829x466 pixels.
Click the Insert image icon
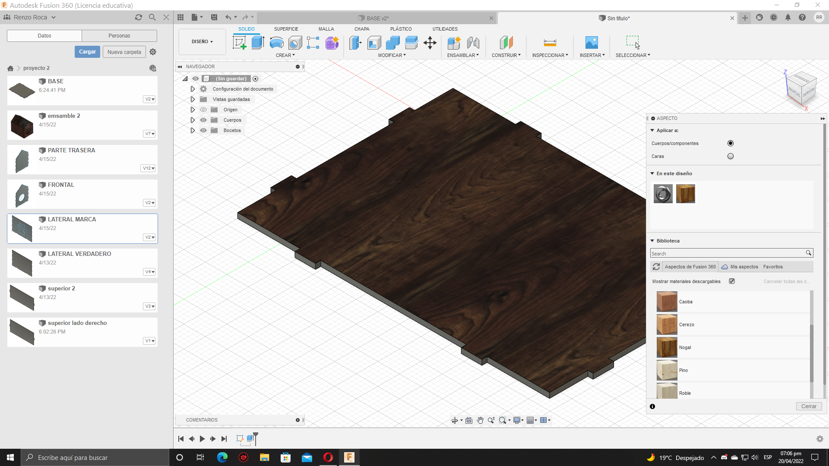click(x=592, y=43)
